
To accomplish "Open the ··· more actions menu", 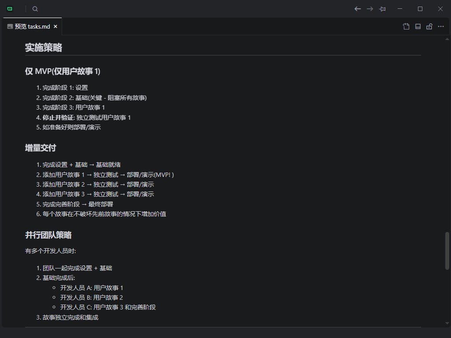I will (x=441, y=26).
